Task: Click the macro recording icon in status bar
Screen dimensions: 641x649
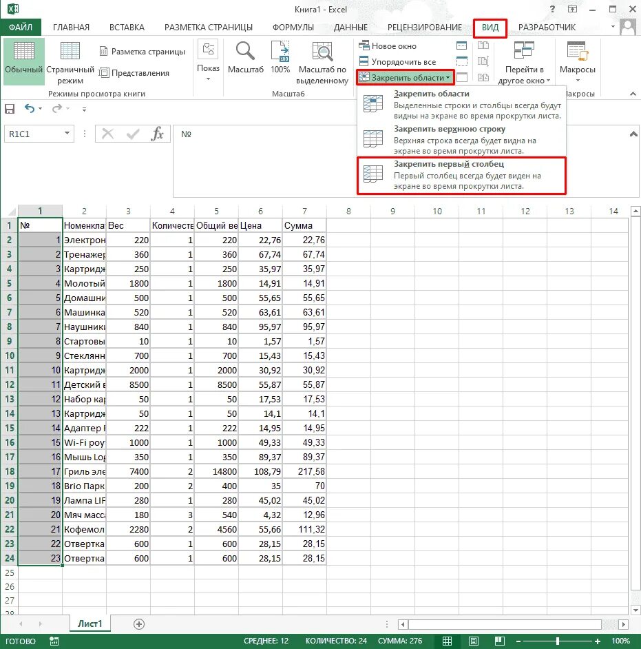Action: (54, 641)
